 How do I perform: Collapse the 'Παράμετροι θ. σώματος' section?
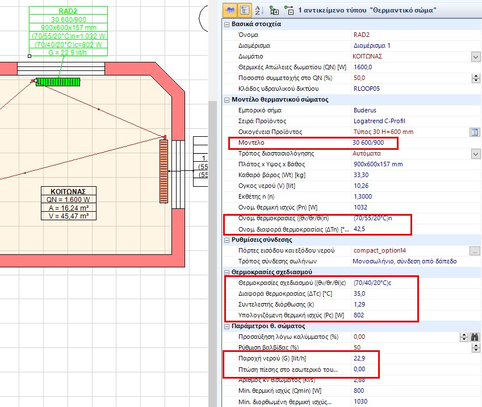tap(226, 326)
